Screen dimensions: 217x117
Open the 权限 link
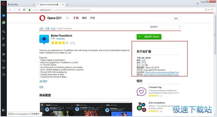41,87
